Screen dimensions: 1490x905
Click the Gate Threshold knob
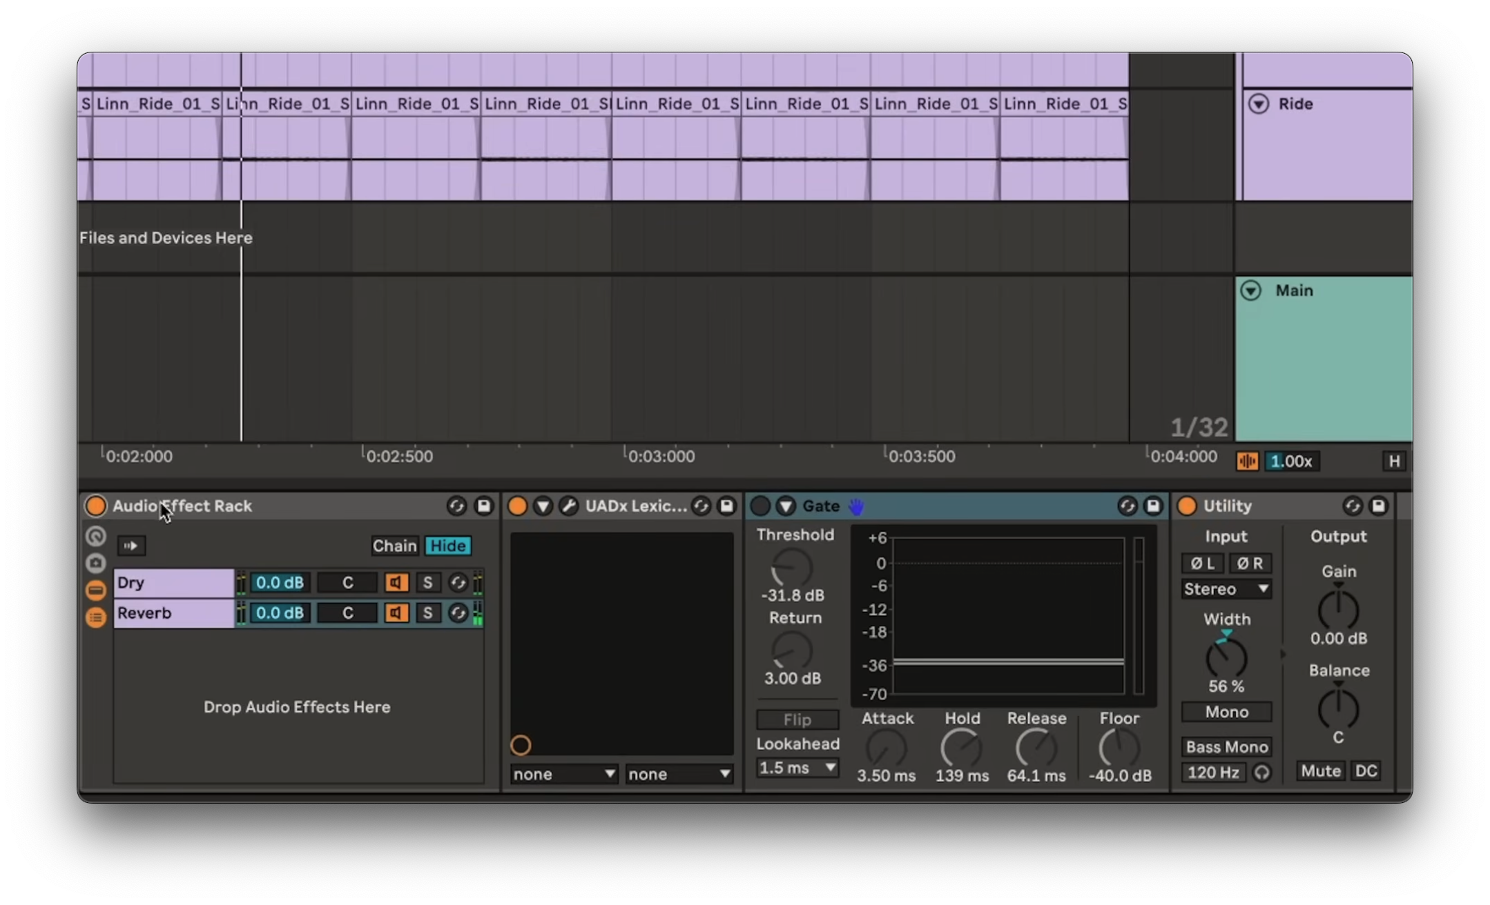click(x=792, y=568)
